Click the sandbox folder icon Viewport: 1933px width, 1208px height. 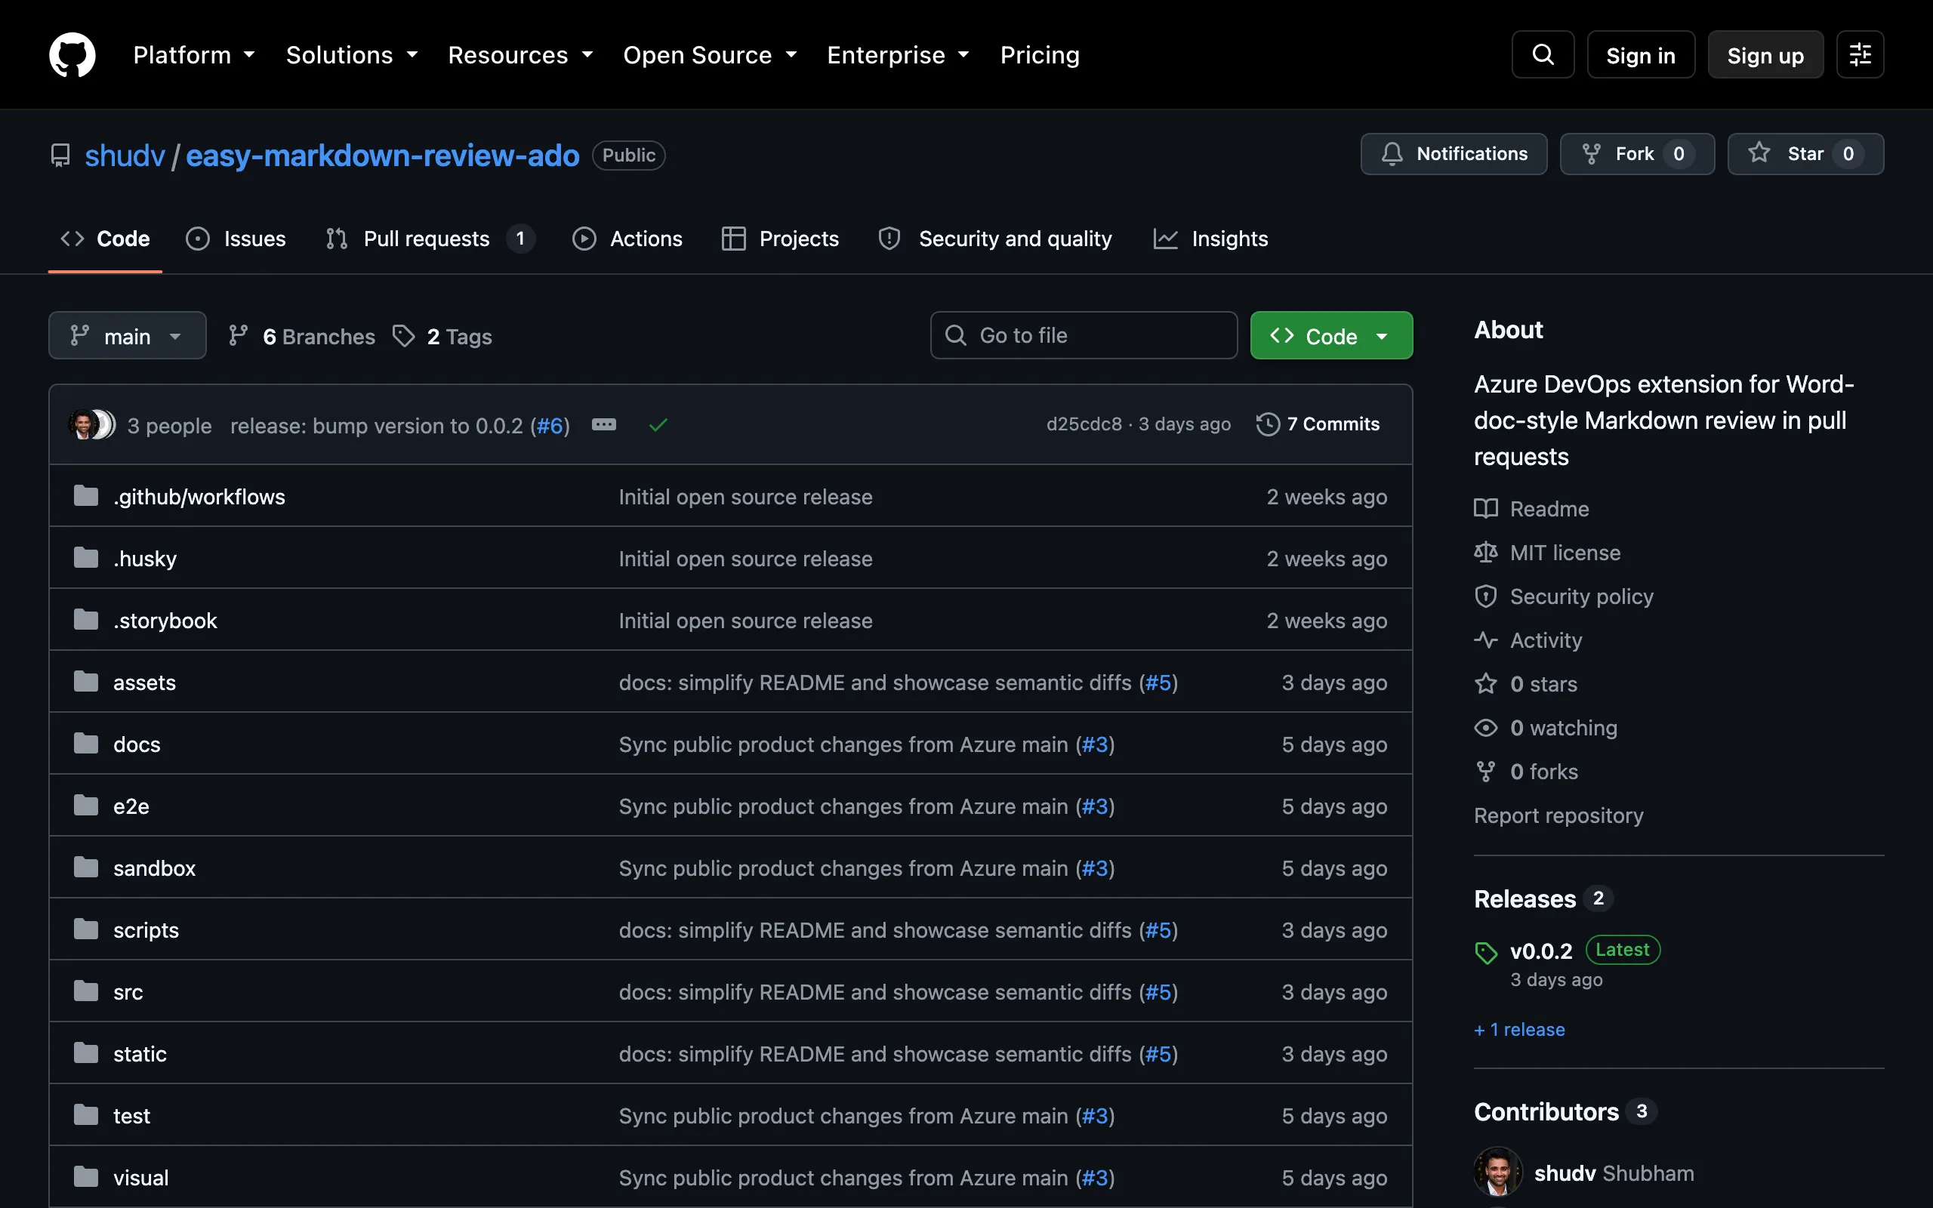(85, 867)
